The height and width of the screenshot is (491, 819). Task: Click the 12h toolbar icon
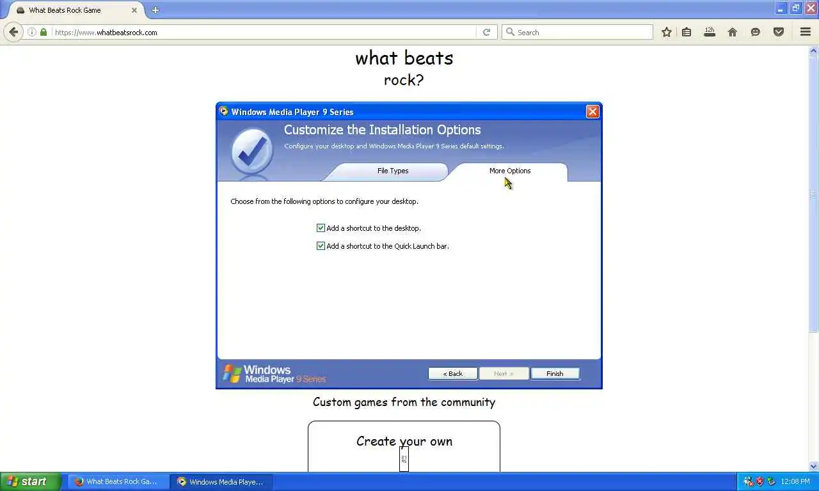tap(709, 32)
